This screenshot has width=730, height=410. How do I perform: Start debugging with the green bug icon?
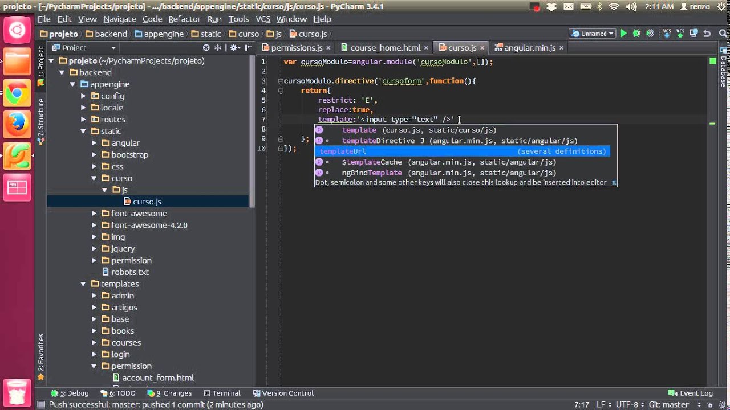click(637, 34)
